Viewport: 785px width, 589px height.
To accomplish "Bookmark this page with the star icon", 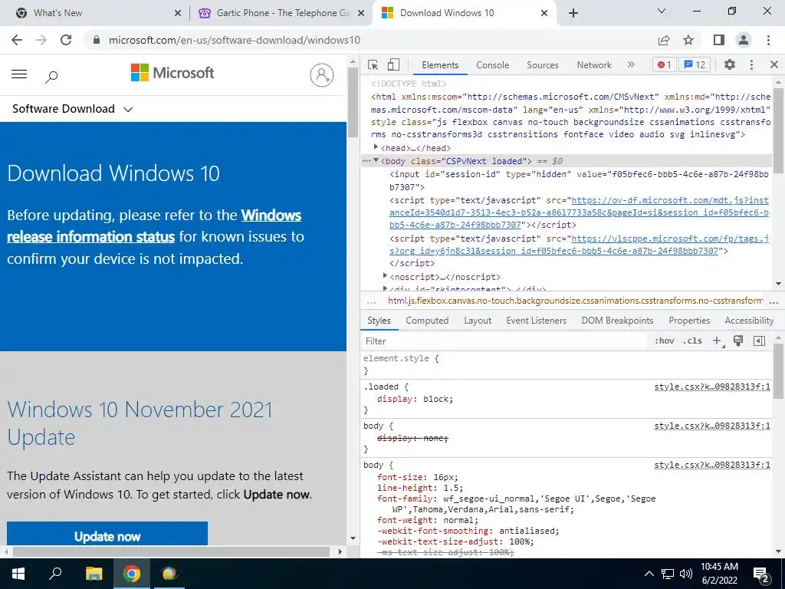I will [x=688, y=40].
